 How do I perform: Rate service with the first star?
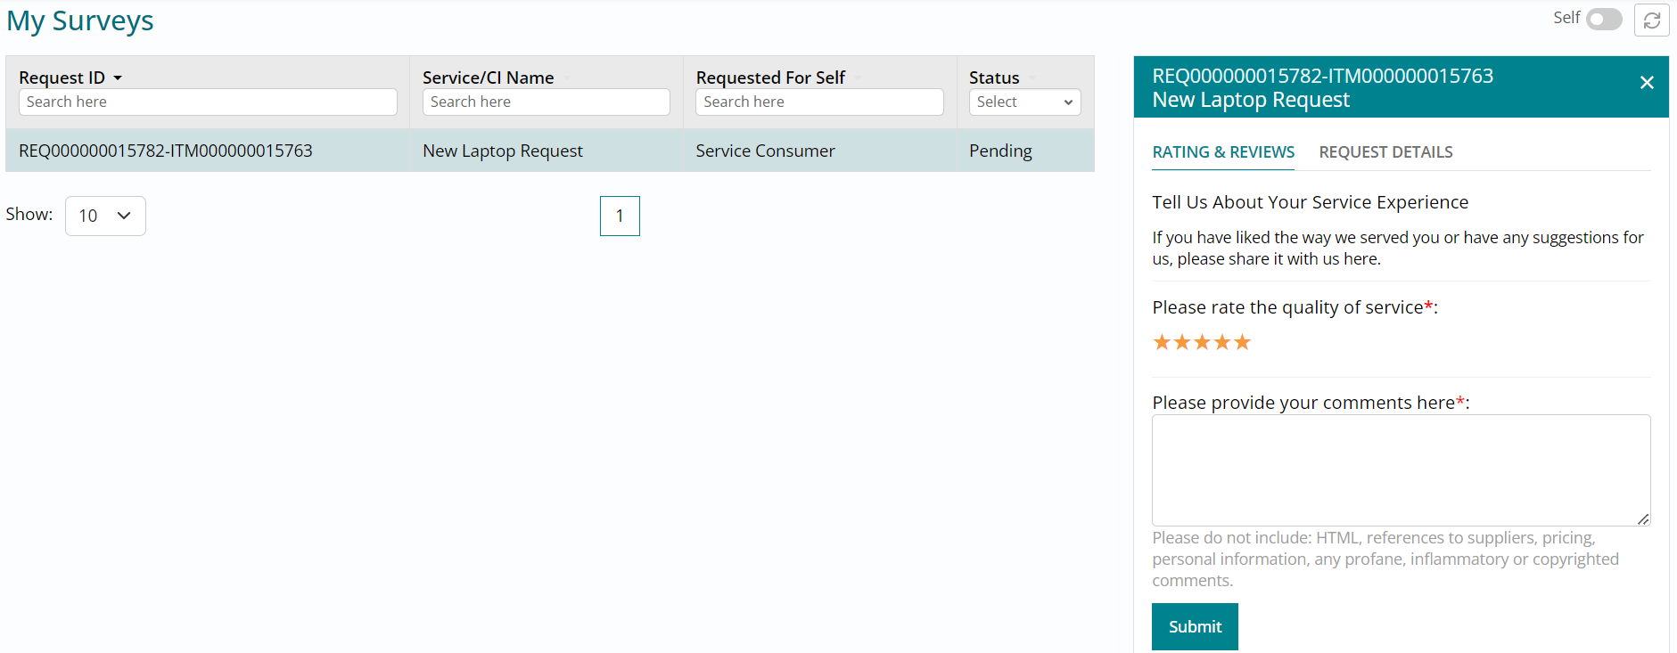click(x=1162, y=342)
